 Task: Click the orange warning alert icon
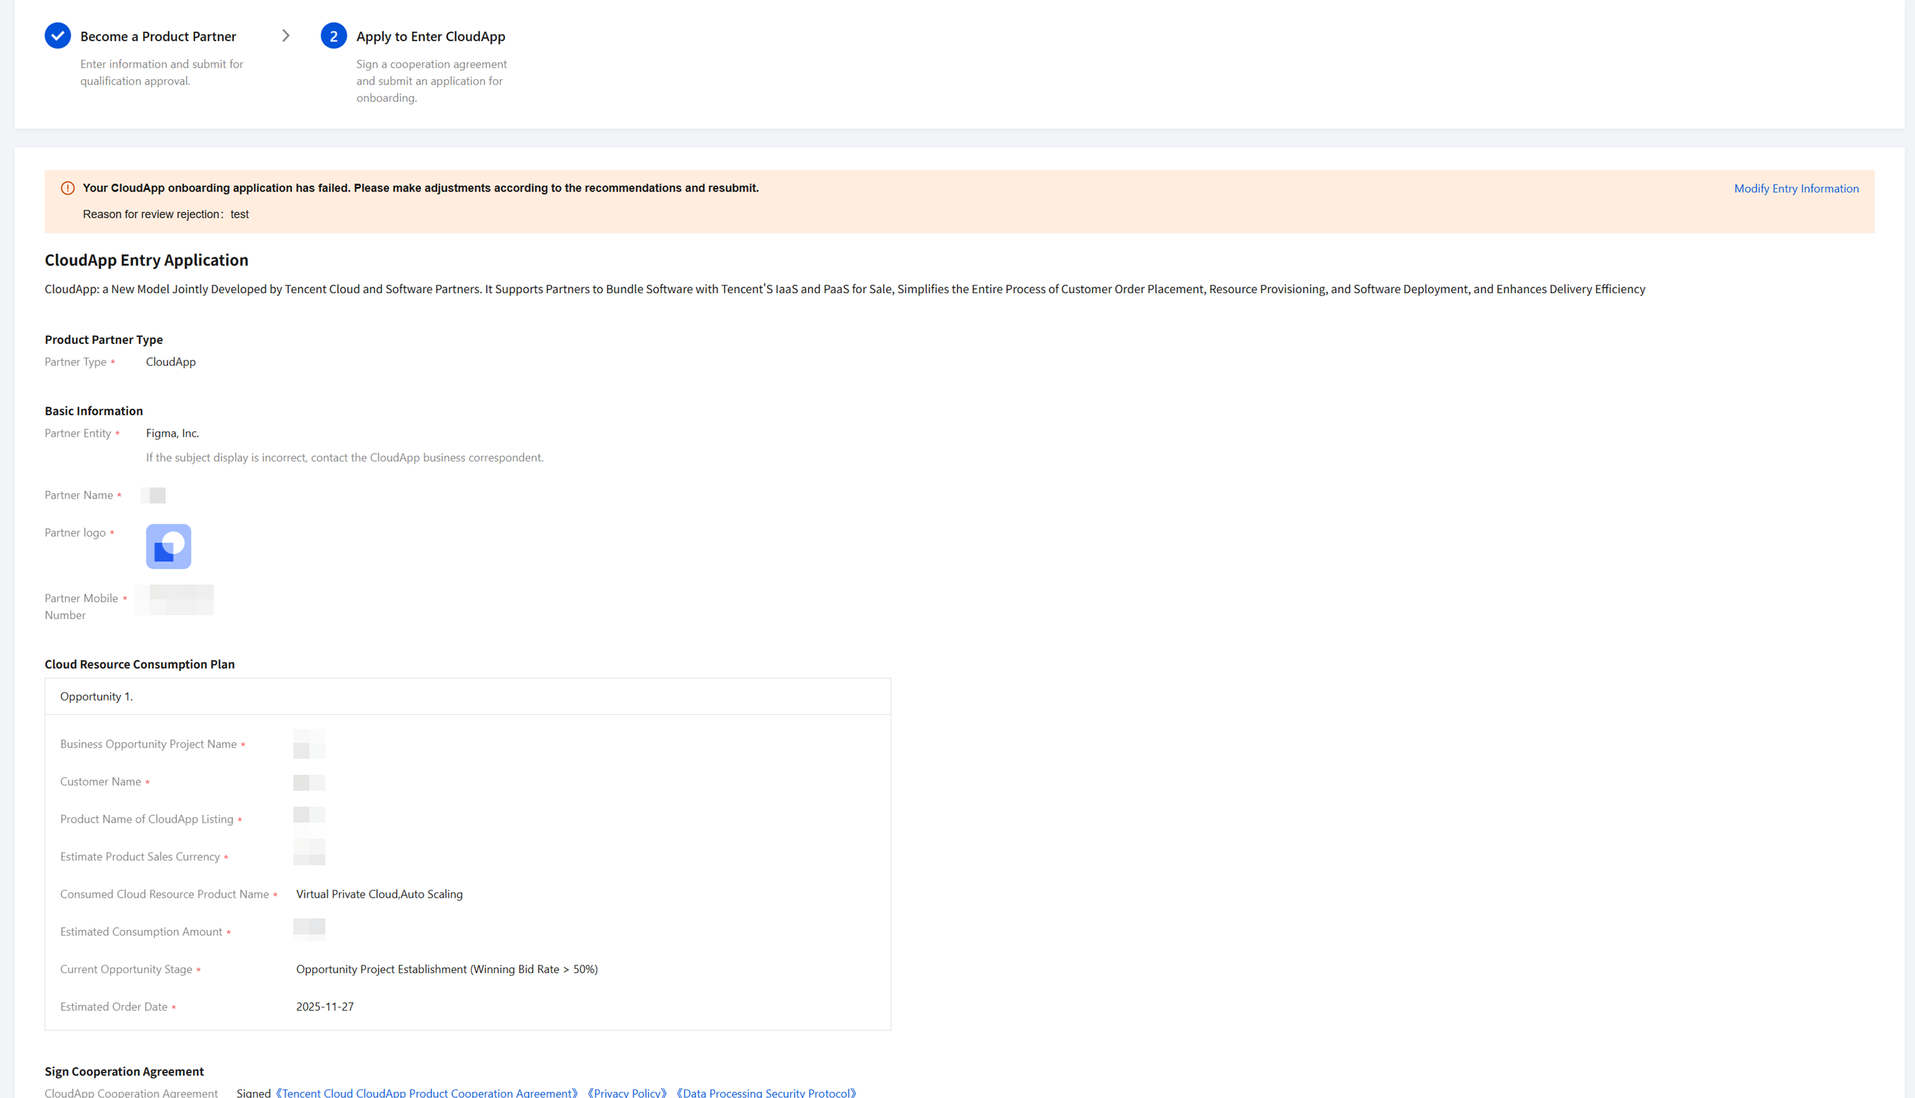(67, 188)
